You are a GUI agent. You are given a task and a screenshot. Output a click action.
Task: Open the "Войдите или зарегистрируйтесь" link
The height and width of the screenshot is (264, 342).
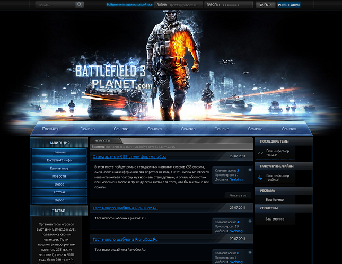coord(129,5)
